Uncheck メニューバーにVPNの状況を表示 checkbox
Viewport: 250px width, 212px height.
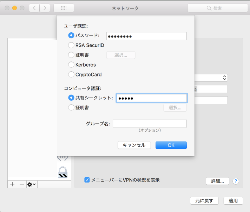click(x=87, y=180)
